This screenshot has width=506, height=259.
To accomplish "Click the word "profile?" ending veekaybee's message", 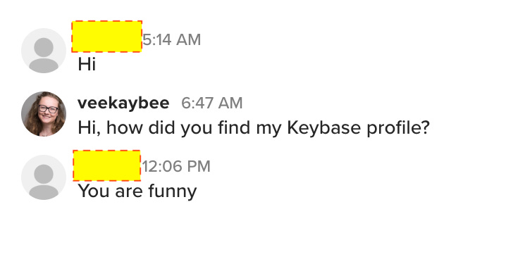I will [x=398, y=128].
